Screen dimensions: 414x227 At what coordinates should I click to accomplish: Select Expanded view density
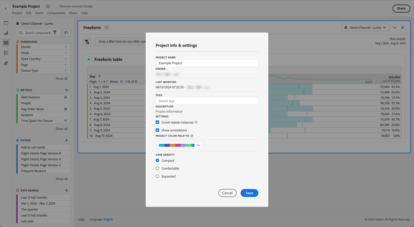(157, 176)
